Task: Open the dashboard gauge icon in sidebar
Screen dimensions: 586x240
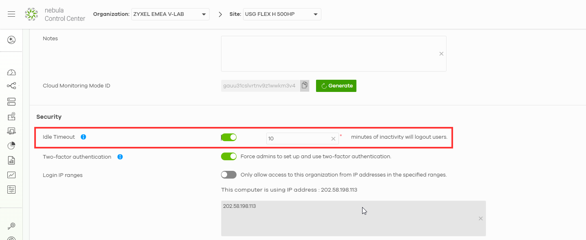Action: [11, 72]
